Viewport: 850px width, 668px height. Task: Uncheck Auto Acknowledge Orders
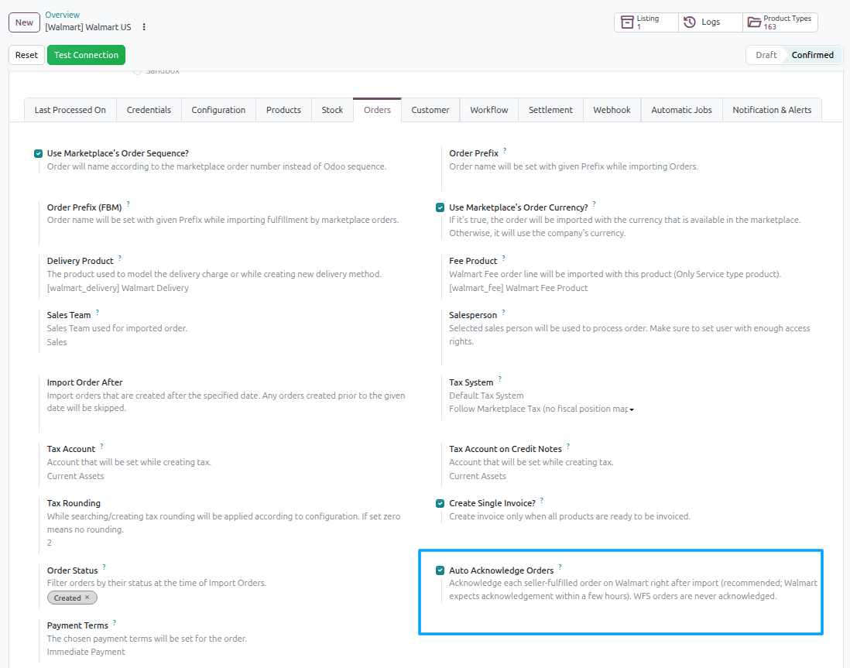[x=440, y=570]
